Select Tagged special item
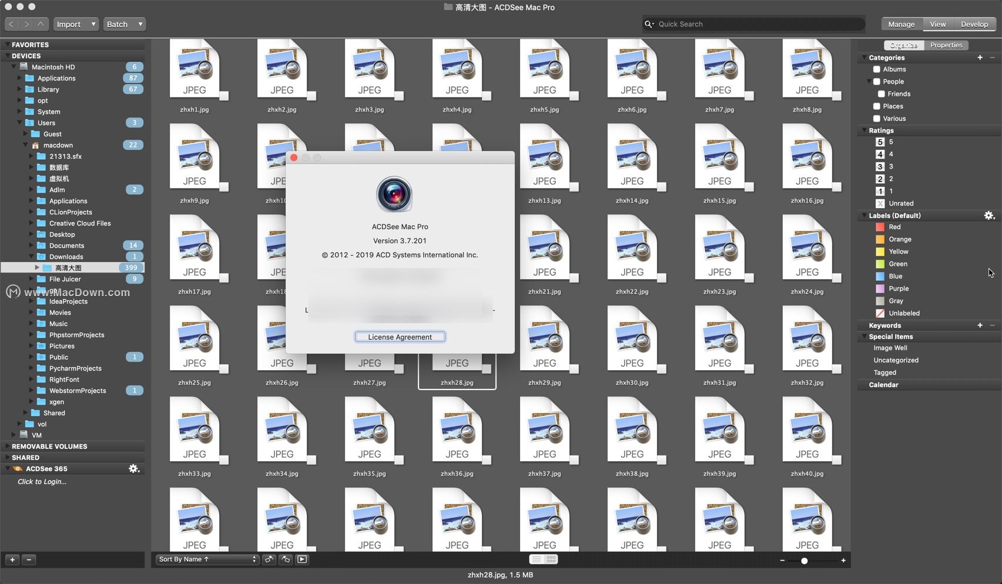The height and width of the screenshot is (584, 1002). click(884, 372)
